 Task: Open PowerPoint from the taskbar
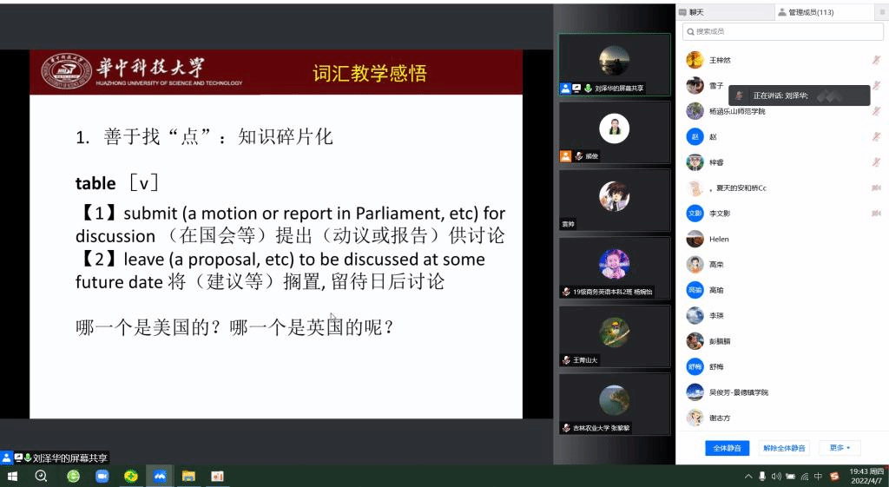(x=217, y=477)
